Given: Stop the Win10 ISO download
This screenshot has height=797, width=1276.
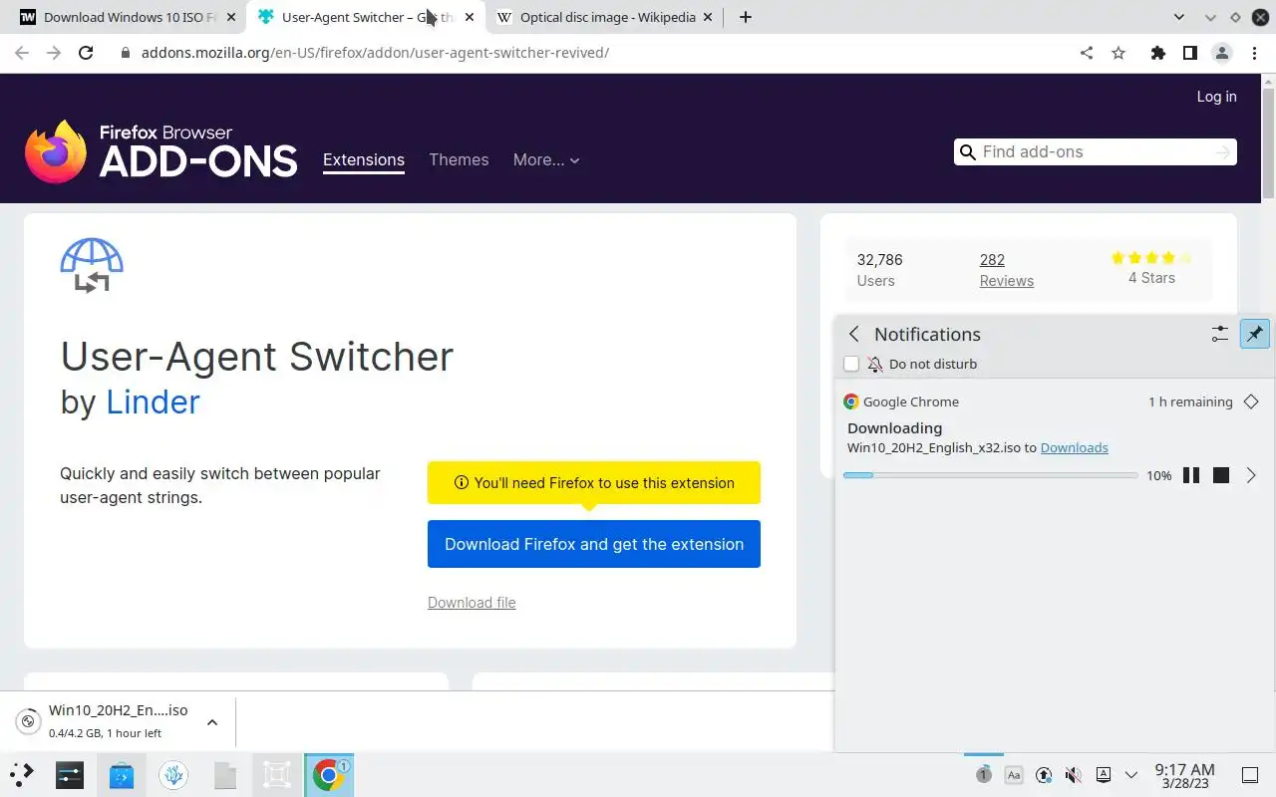Looking at the screenshot, I should pos(1220,475).
